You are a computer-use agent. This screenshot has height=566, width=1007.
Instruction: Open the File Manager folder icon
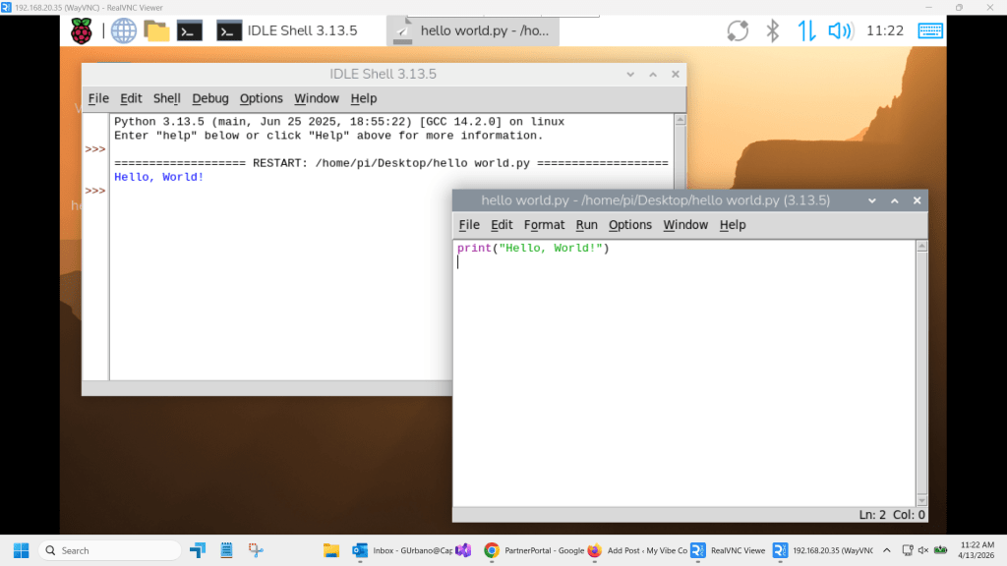156,30
